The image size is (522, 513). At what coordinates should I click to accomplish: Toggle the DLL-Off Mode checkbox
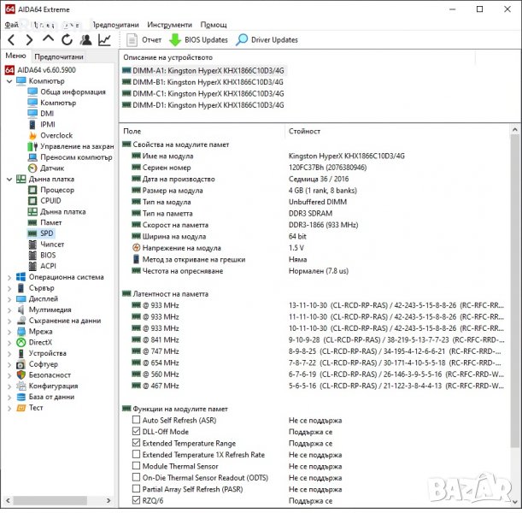click(137, 432)
